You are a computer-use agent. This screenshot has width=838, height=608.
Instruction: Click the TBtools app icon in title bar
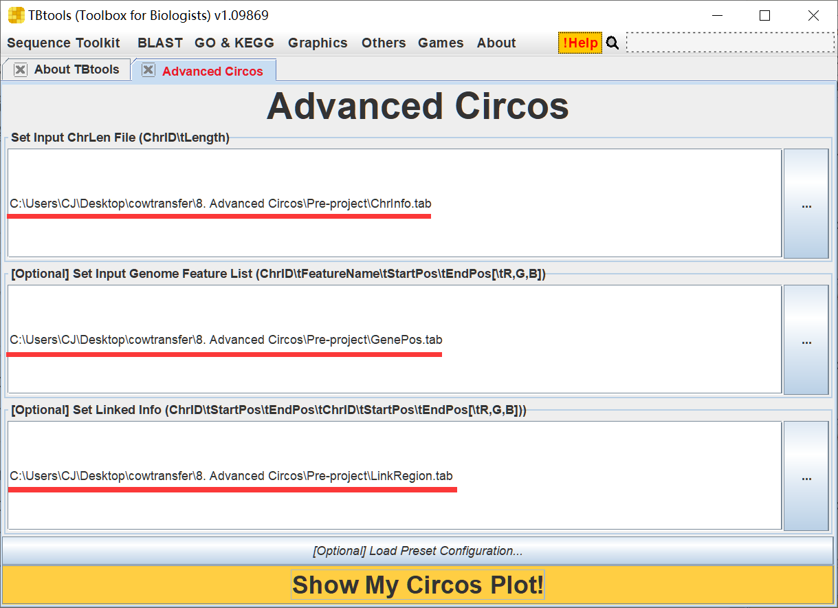click(16, 15)
